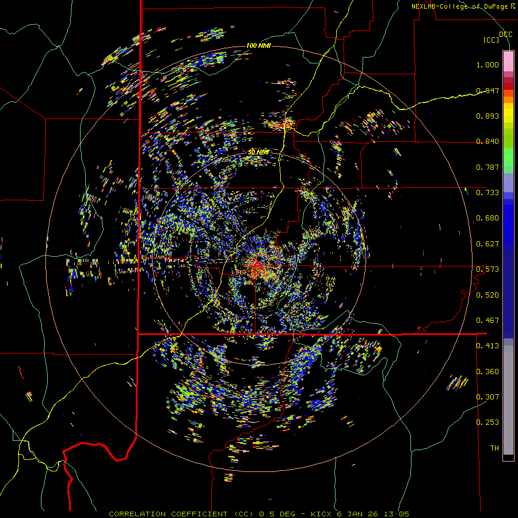Select the 0.733 scale value
The image size is (518, 518).
[x=487, y=193]
